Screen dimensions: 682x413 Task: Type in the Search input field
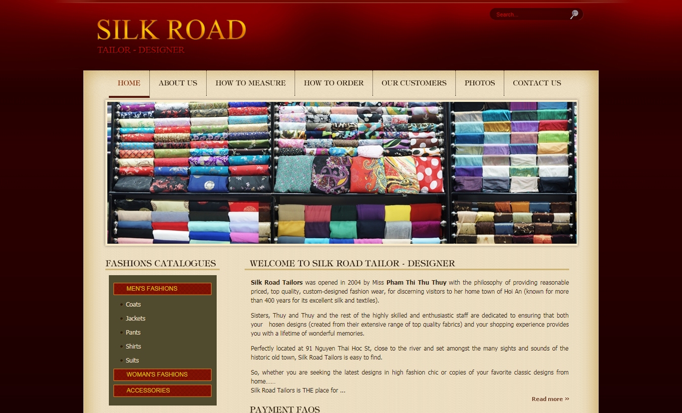pos(529,15)
